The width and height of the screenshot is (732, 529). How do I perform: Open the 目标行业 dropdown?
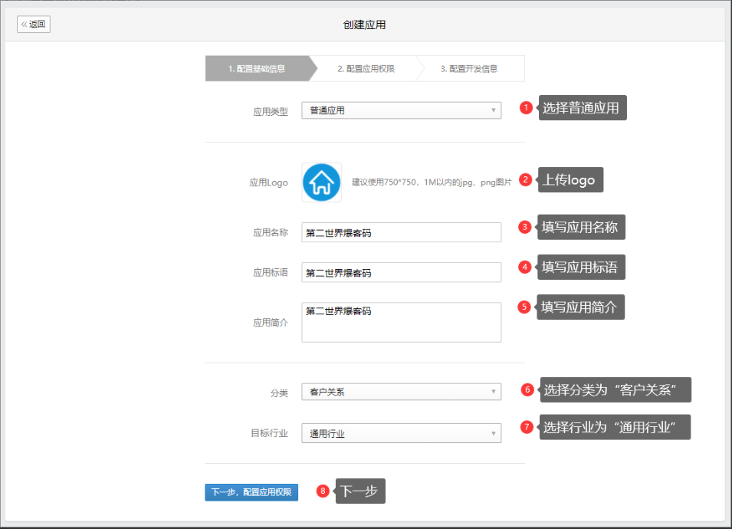401,433
